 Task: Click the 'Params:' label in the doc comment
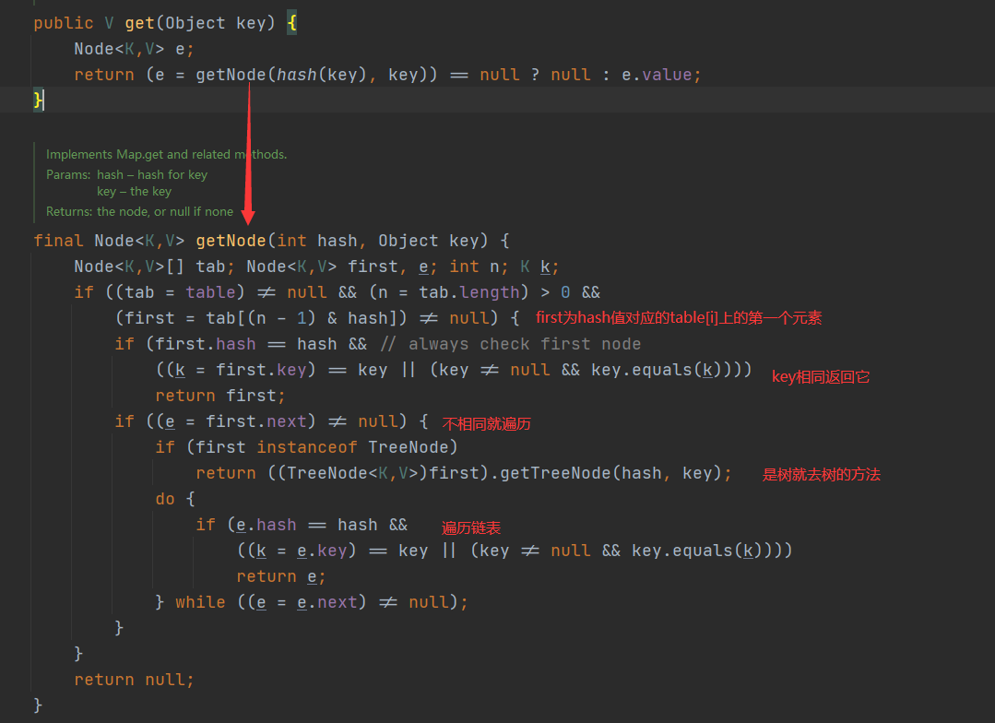[68, 174]
